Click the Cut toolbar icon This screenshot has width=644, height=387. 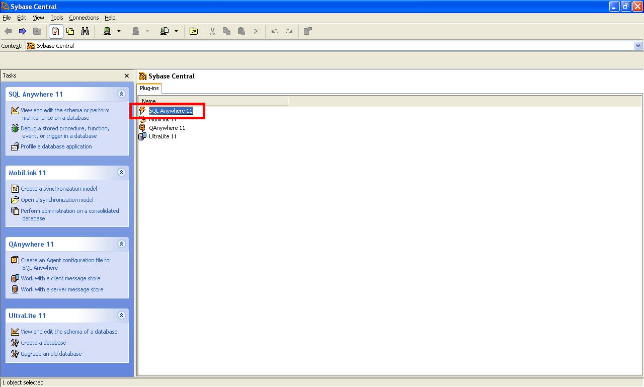212,31
